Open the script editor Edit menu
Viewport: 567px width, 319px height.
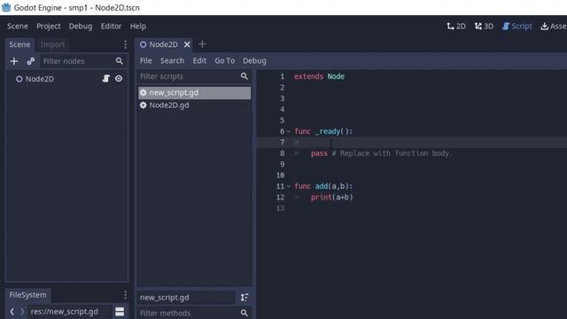tap(199, 61)
